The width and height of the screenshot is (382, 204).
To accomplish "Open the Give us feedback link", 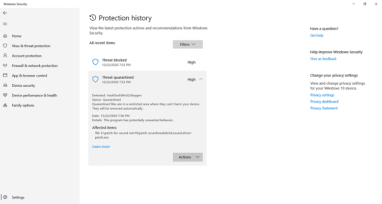I will coord(323,59).
